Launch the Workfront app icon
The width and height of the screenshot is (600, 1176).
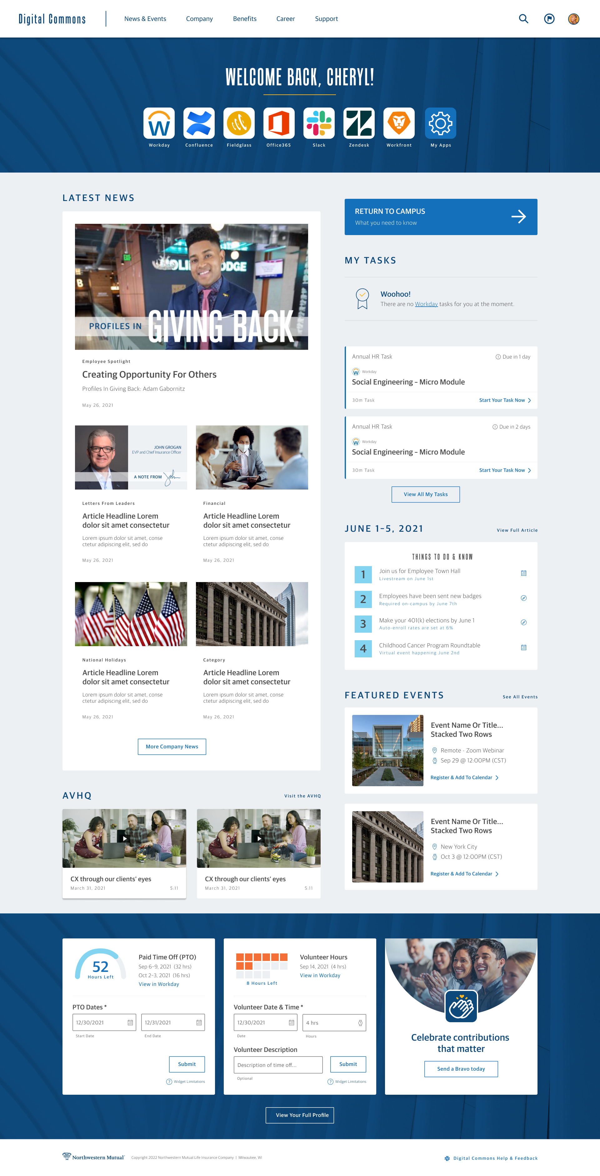point(399,123)
